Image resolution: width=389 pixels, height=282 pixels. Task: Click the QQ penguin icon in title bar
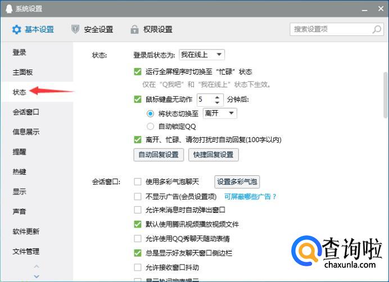pos(8,8)
